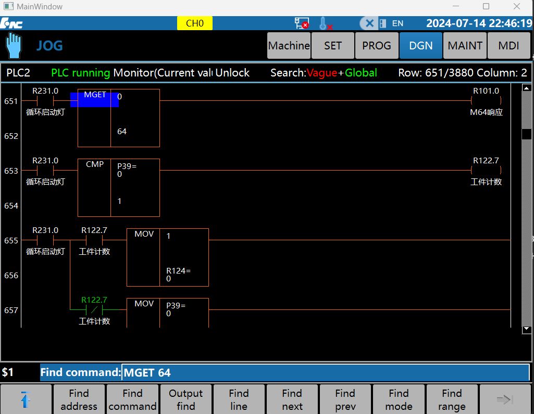The image size is (534, 414).
Task: Click the network disconnected status icon
Action: tap(302, 23)
